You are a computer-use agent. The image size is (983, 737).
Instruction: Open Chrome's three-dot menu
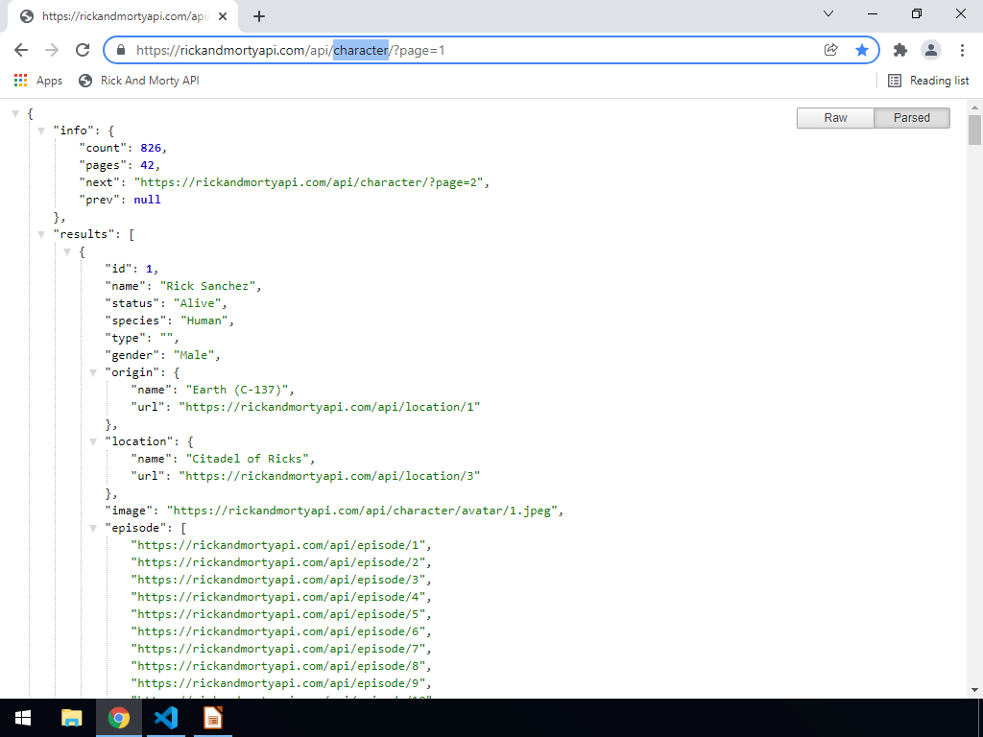coord(962,50)
